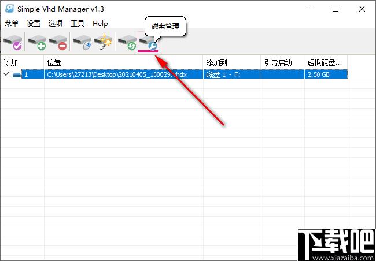Open the Help menu
The width and height of the screenshot is (376, 261).
click(x=100, y=23)
